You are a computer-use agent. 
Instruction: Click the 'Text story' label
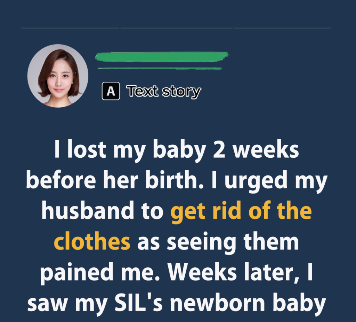(164, 92)
